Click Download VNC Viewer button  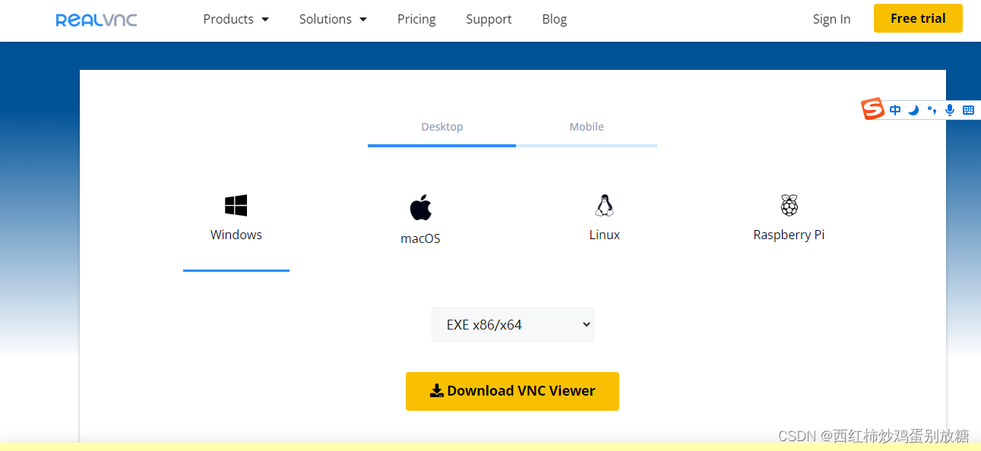(x=512, y=391)
